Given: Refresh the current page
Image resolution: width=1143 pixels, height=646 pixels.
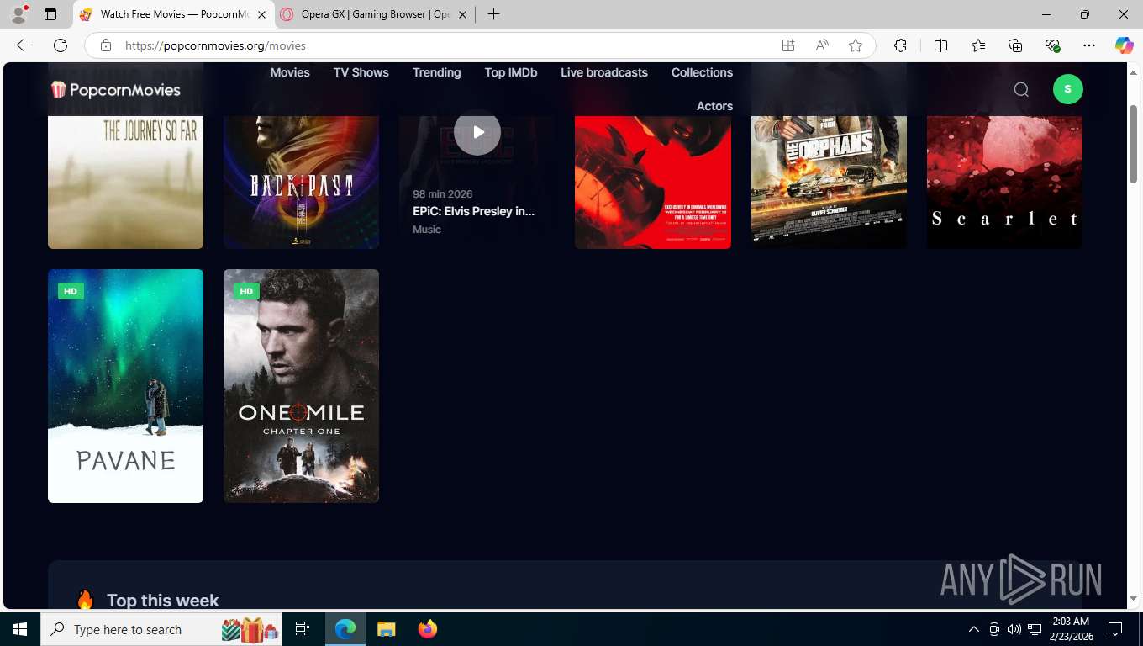Looking at the screenshot, I should click(61, 45).
